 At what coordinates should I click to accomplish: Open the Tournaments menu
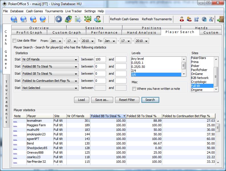tap(54, 11)
